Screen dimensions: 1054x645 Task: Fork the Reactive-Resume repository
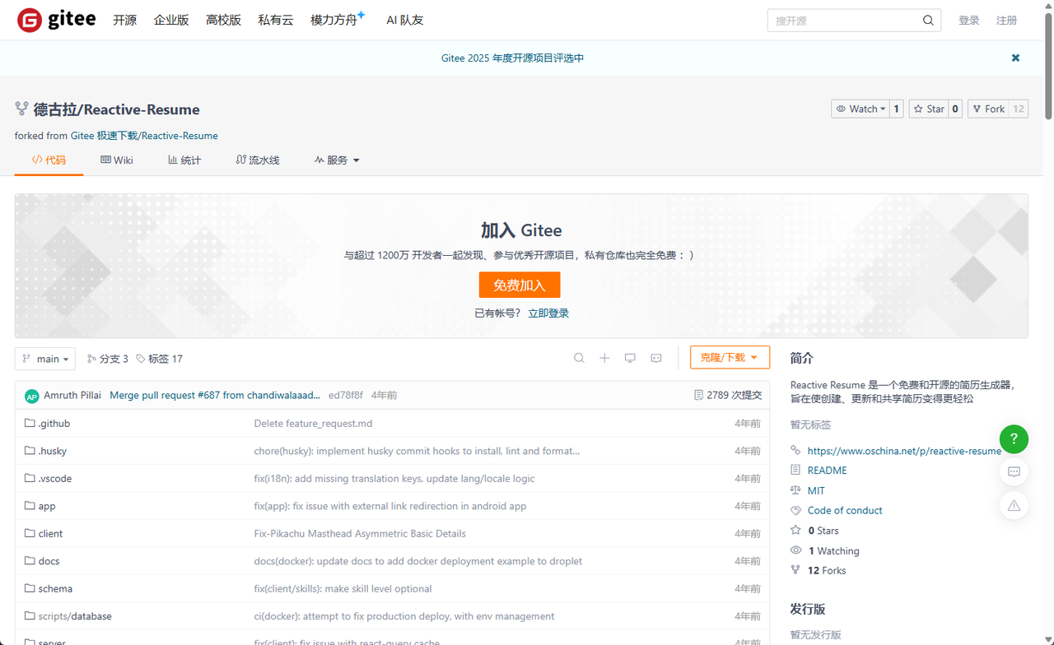pos(987,109)
